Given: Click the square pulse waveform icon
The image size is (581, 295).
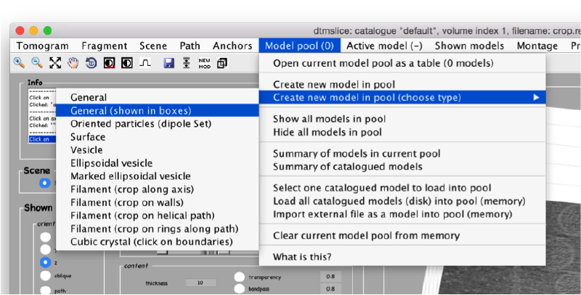Looking at the screenshot, I should click(x=145, y=63).
